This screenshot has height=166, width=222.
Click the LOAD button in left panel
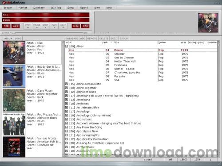click(x=18, y=39)
